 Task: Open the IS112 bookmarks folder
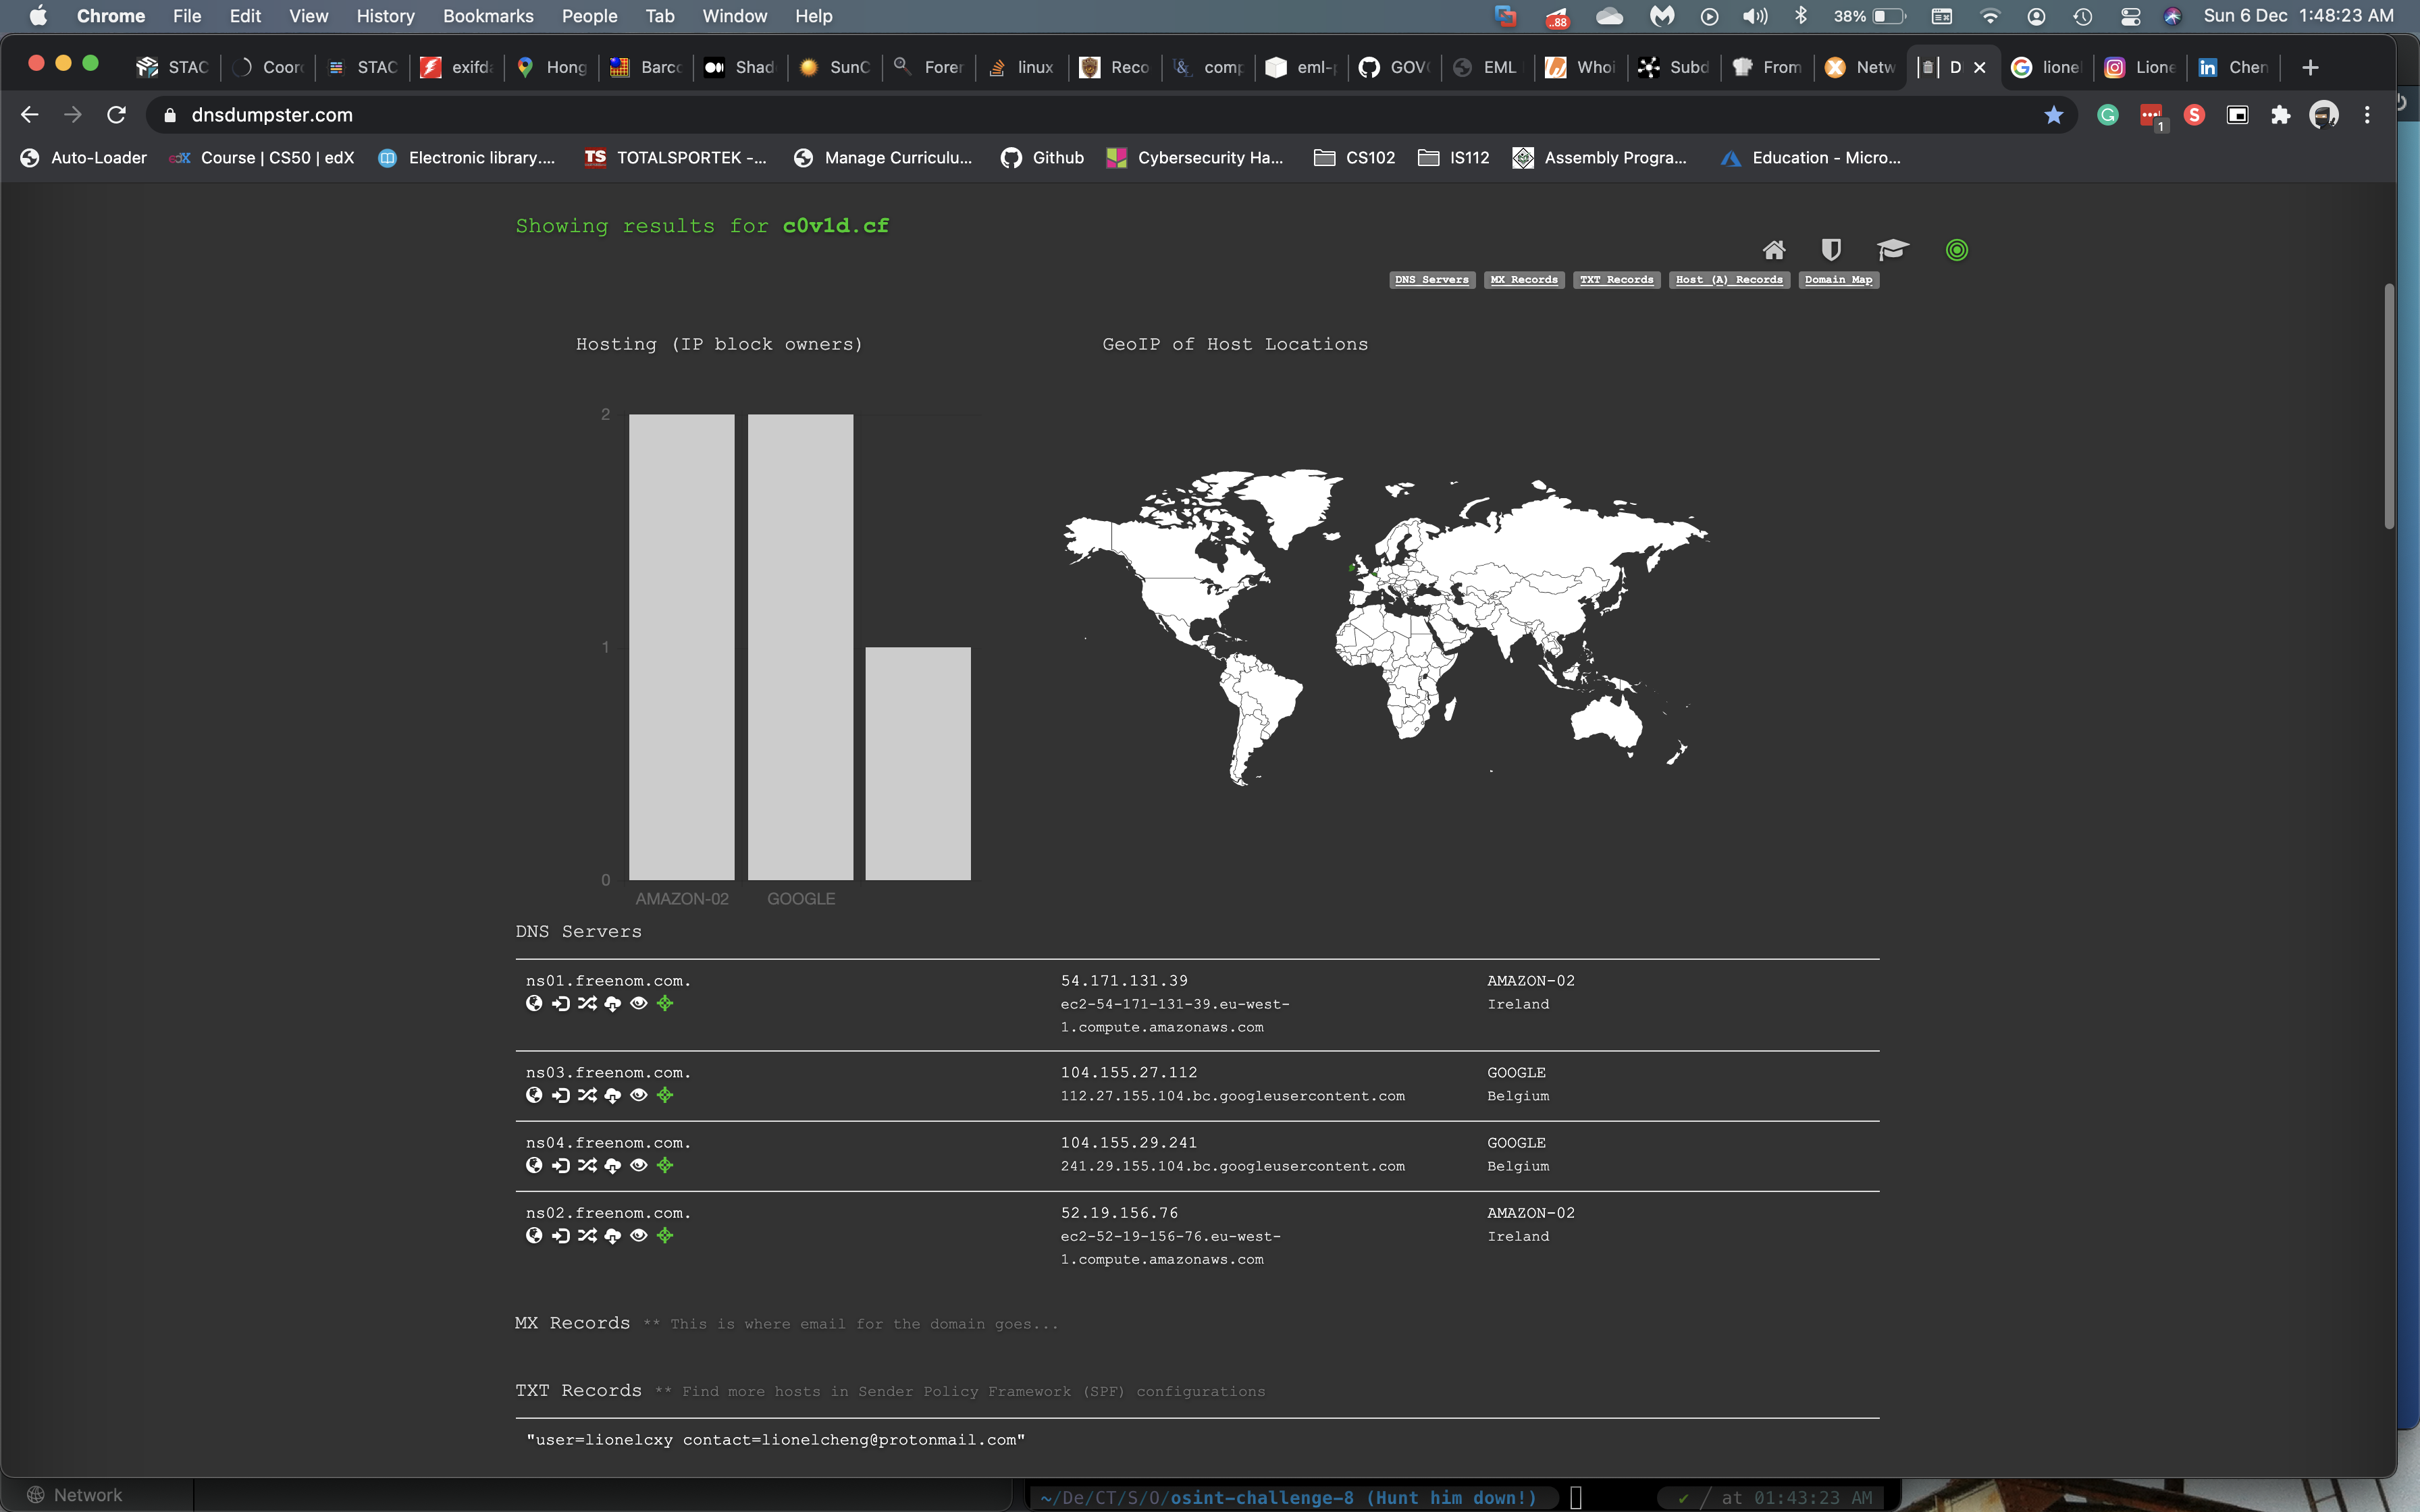click(1454, 158)
